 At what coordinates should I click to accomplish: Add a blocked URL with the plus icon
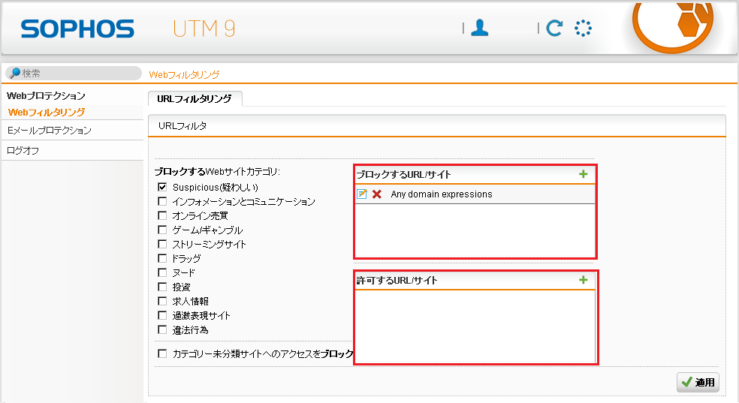click(584, 174)
